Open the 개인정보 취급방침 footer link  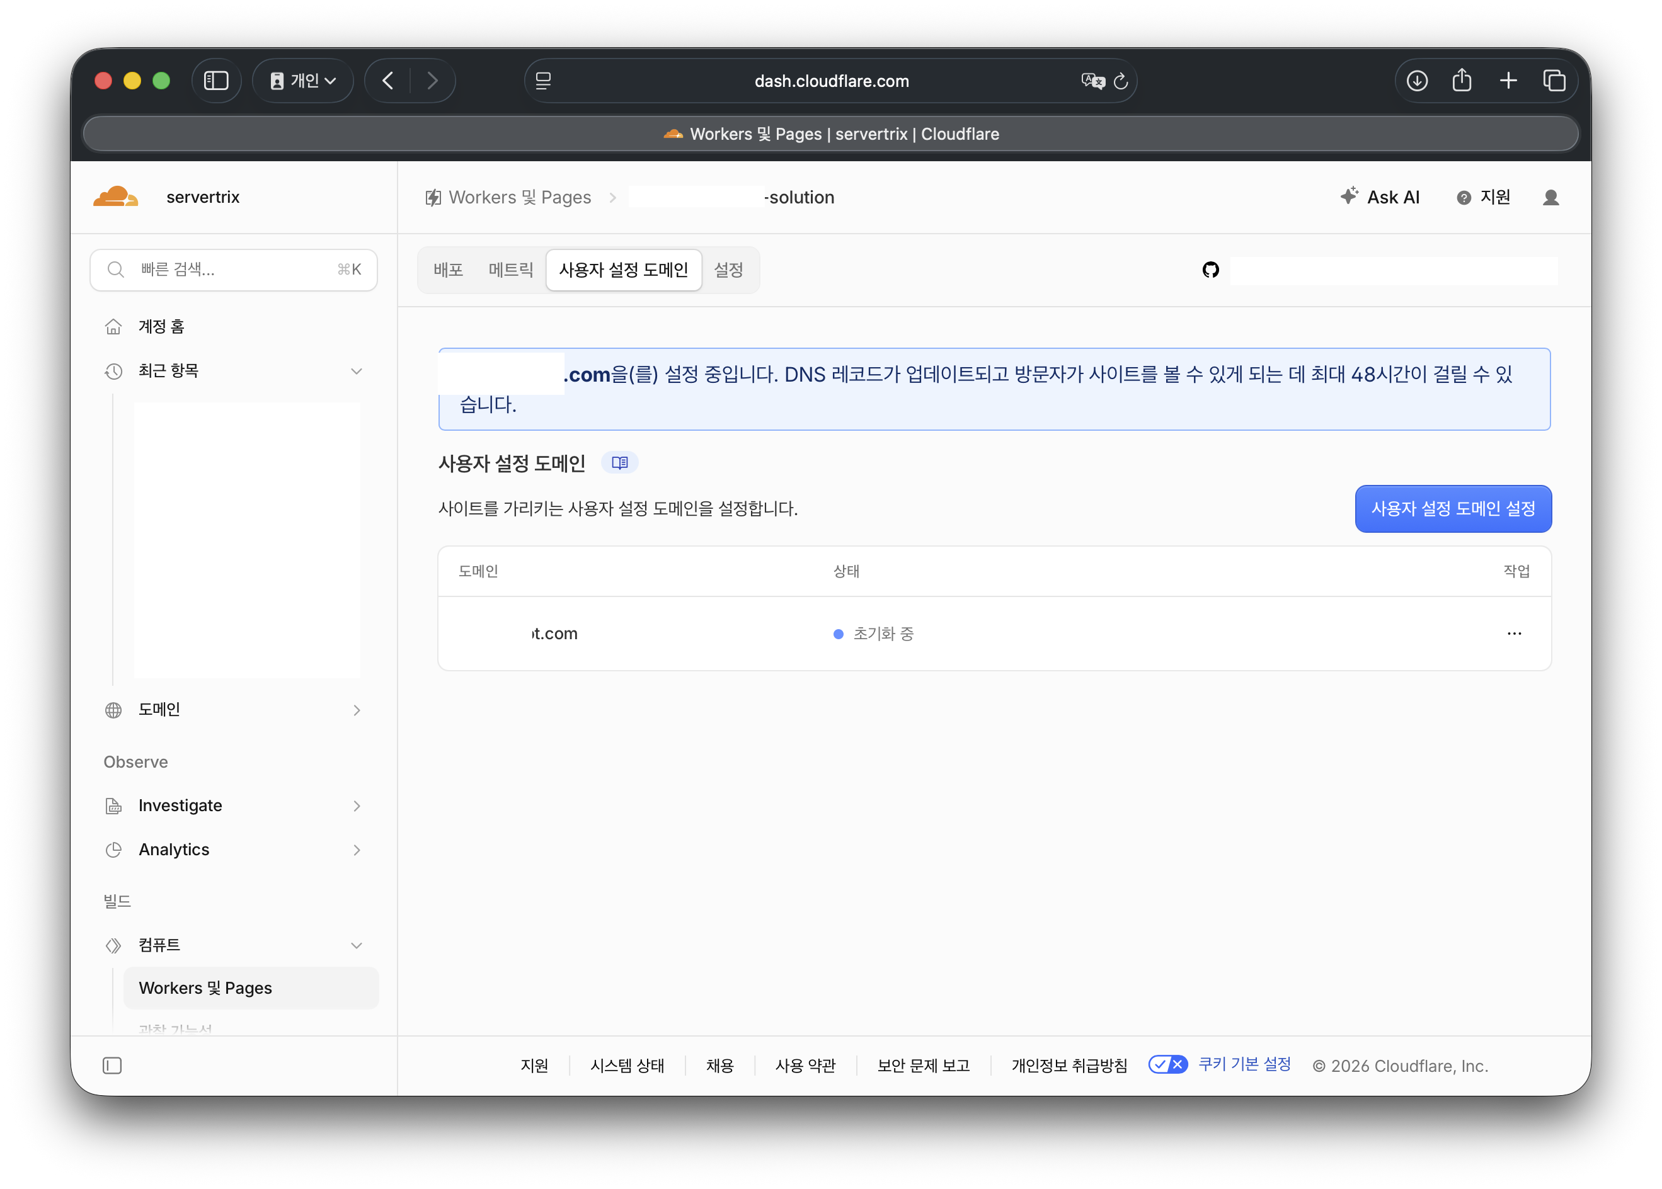[1069, 1066]
